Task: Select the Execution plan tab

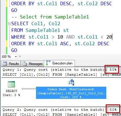Action: click(x=59, y=63)
